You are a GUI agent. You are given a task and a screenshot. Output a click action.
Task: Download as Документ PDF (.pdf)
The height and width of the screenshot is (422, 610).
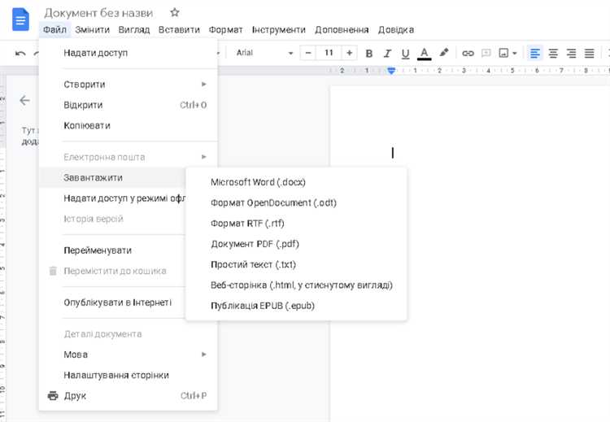pyautogui.click(x=255, y=244)
